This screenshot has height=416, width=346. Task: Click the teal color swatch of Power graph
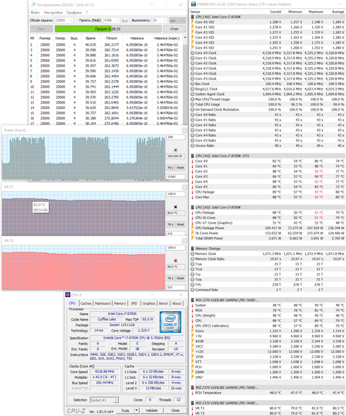[175, 150]
